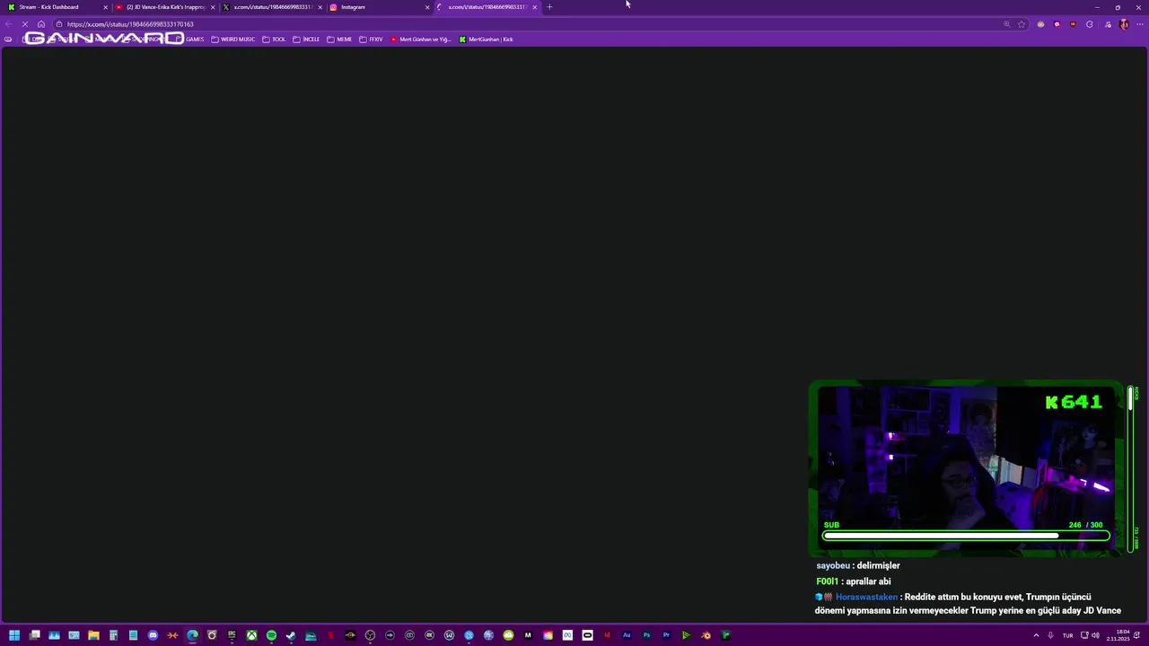
Task: Open the red uBlock extension icon
Action: [1073, 24]
